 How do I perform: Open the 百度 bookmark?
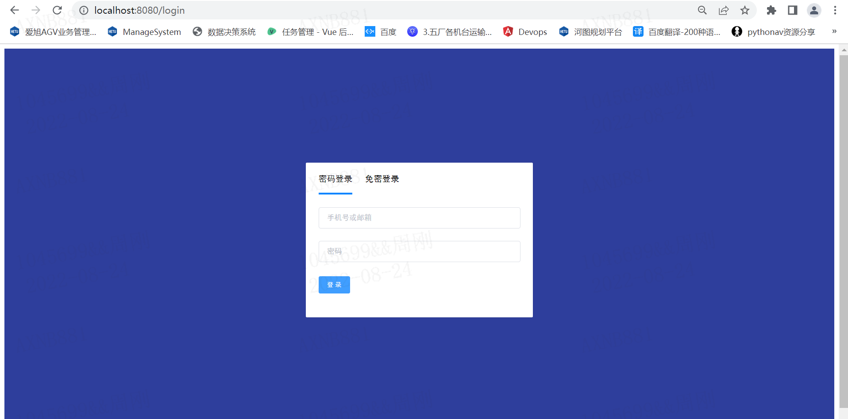click(x=380, y=32)
